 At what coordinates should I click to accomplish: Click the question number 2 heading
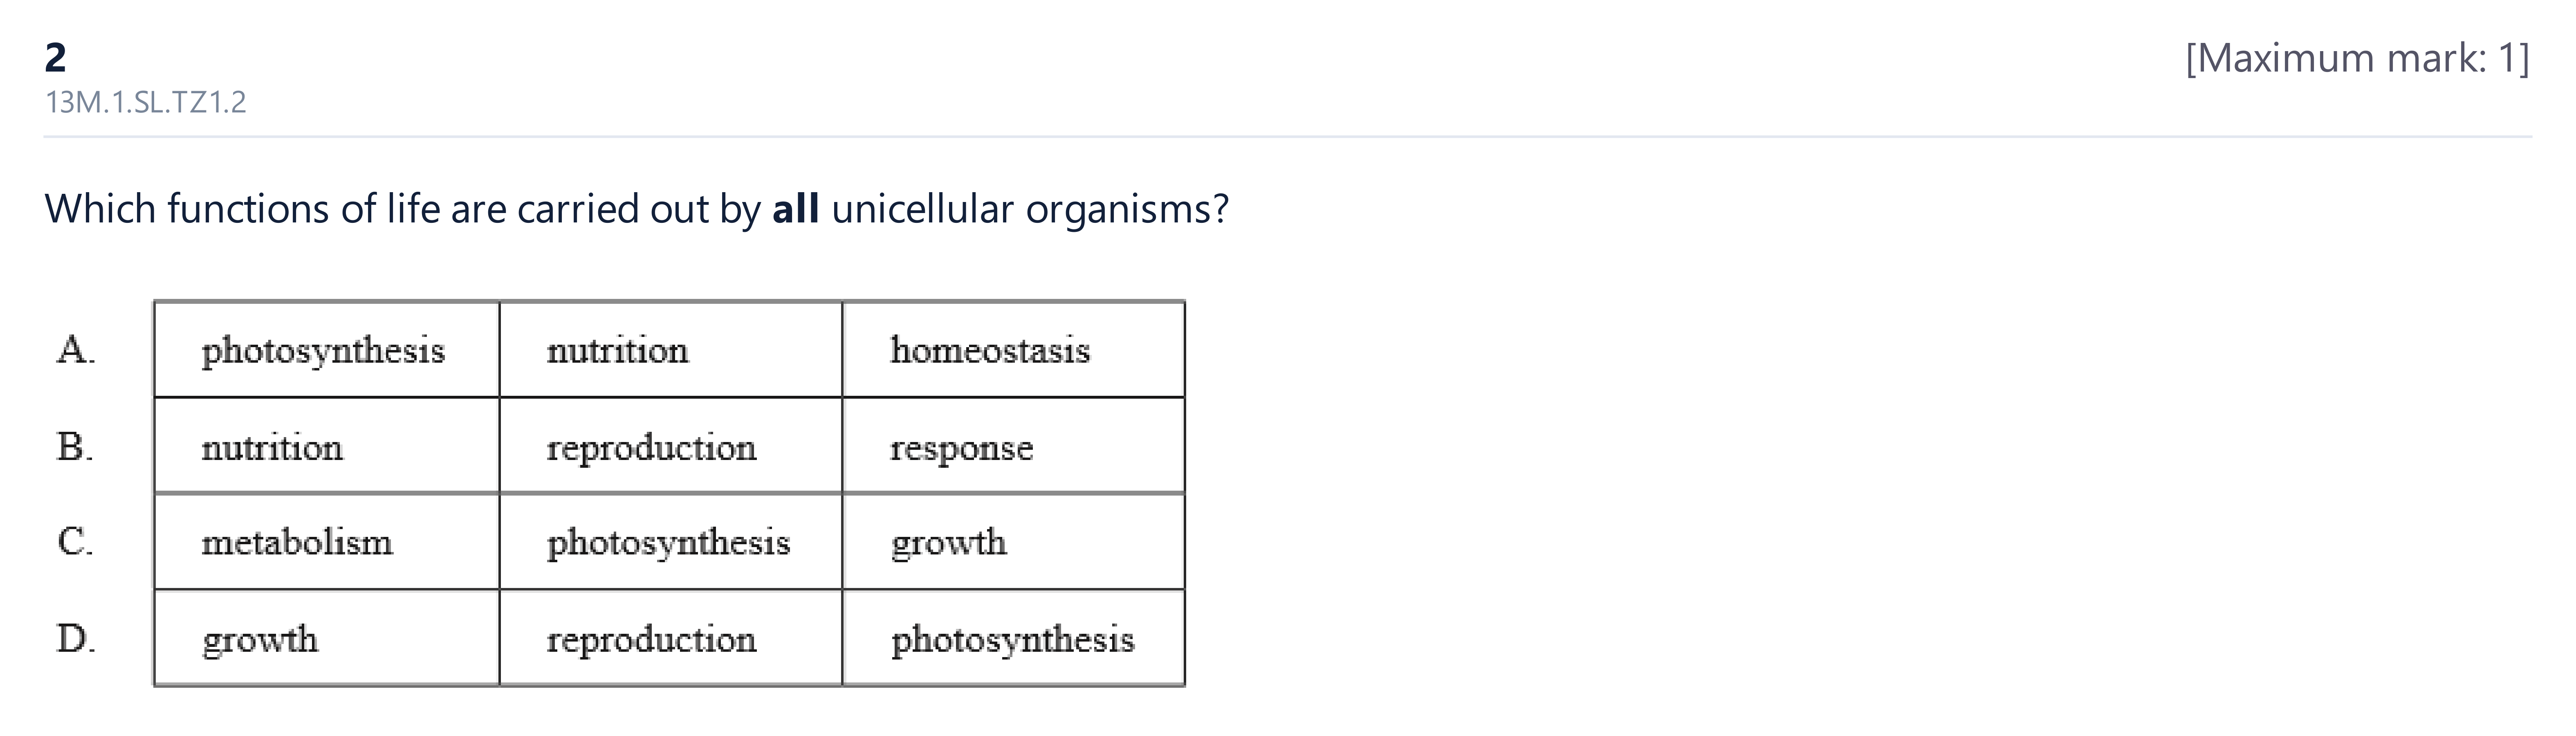56,58
